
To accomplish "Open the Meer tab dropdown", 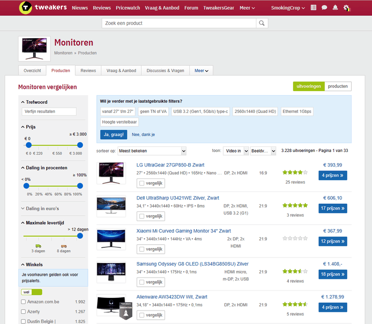I will (x=201, y=71).
